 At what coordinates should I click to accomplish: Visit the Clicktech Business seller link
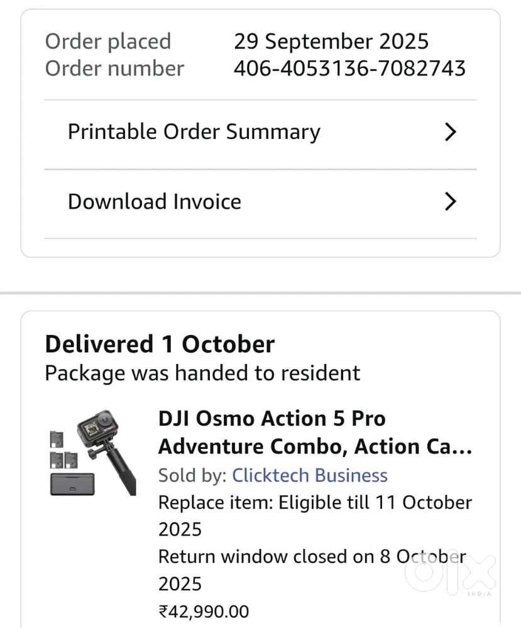pos(310,475)
